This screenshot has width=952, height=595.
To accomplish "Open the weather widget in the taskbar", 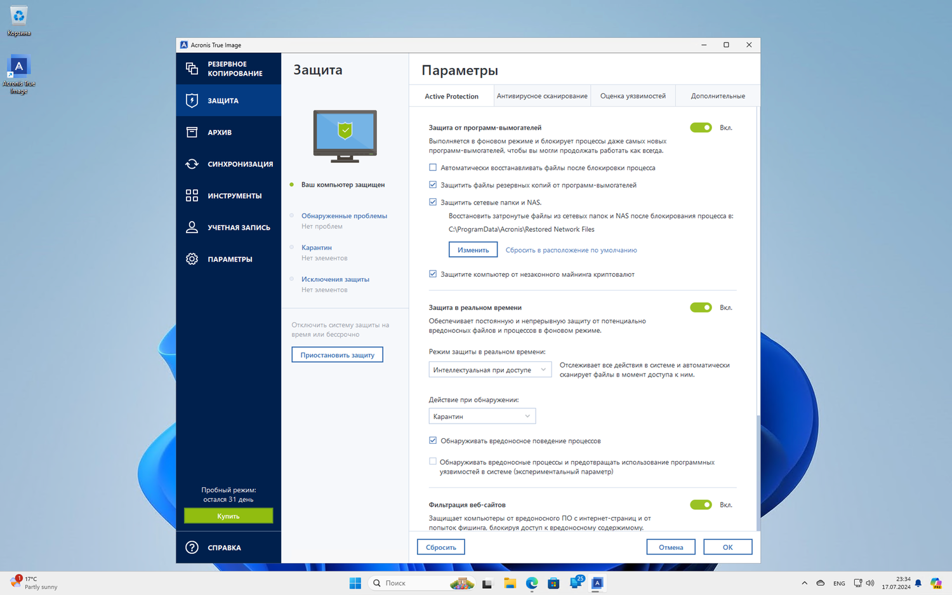I will pyautogui.click(x=34, y=583).
